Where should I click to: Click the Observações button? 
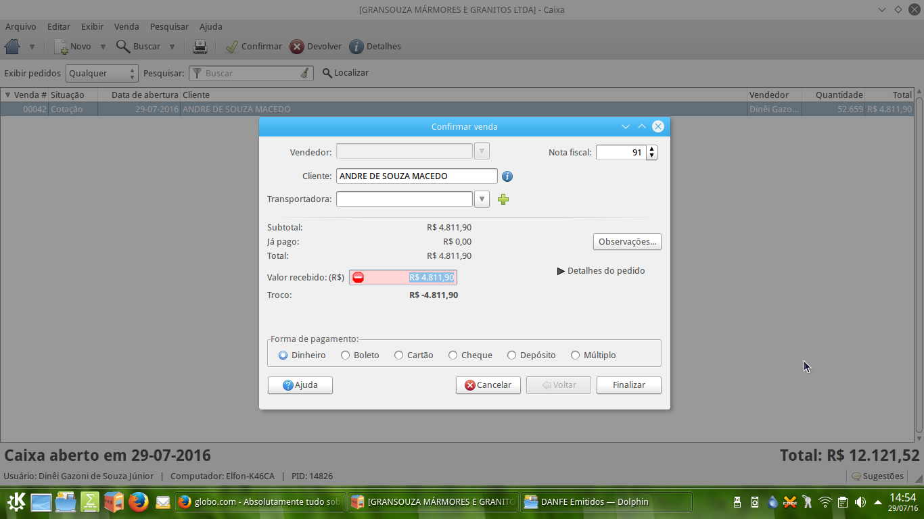click(627, 241)
